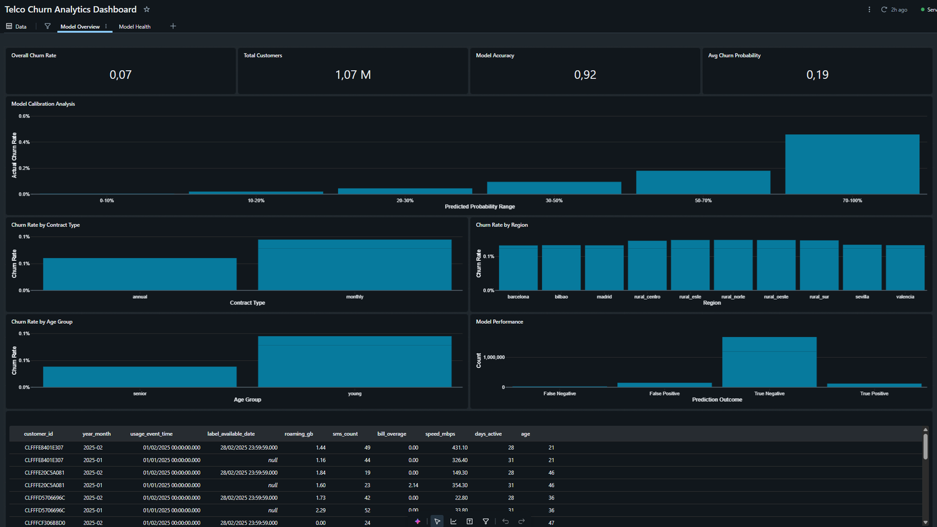Sort table by days_active column header
Viewport: 937px width, 527px height.
click(x=488, y=434)
